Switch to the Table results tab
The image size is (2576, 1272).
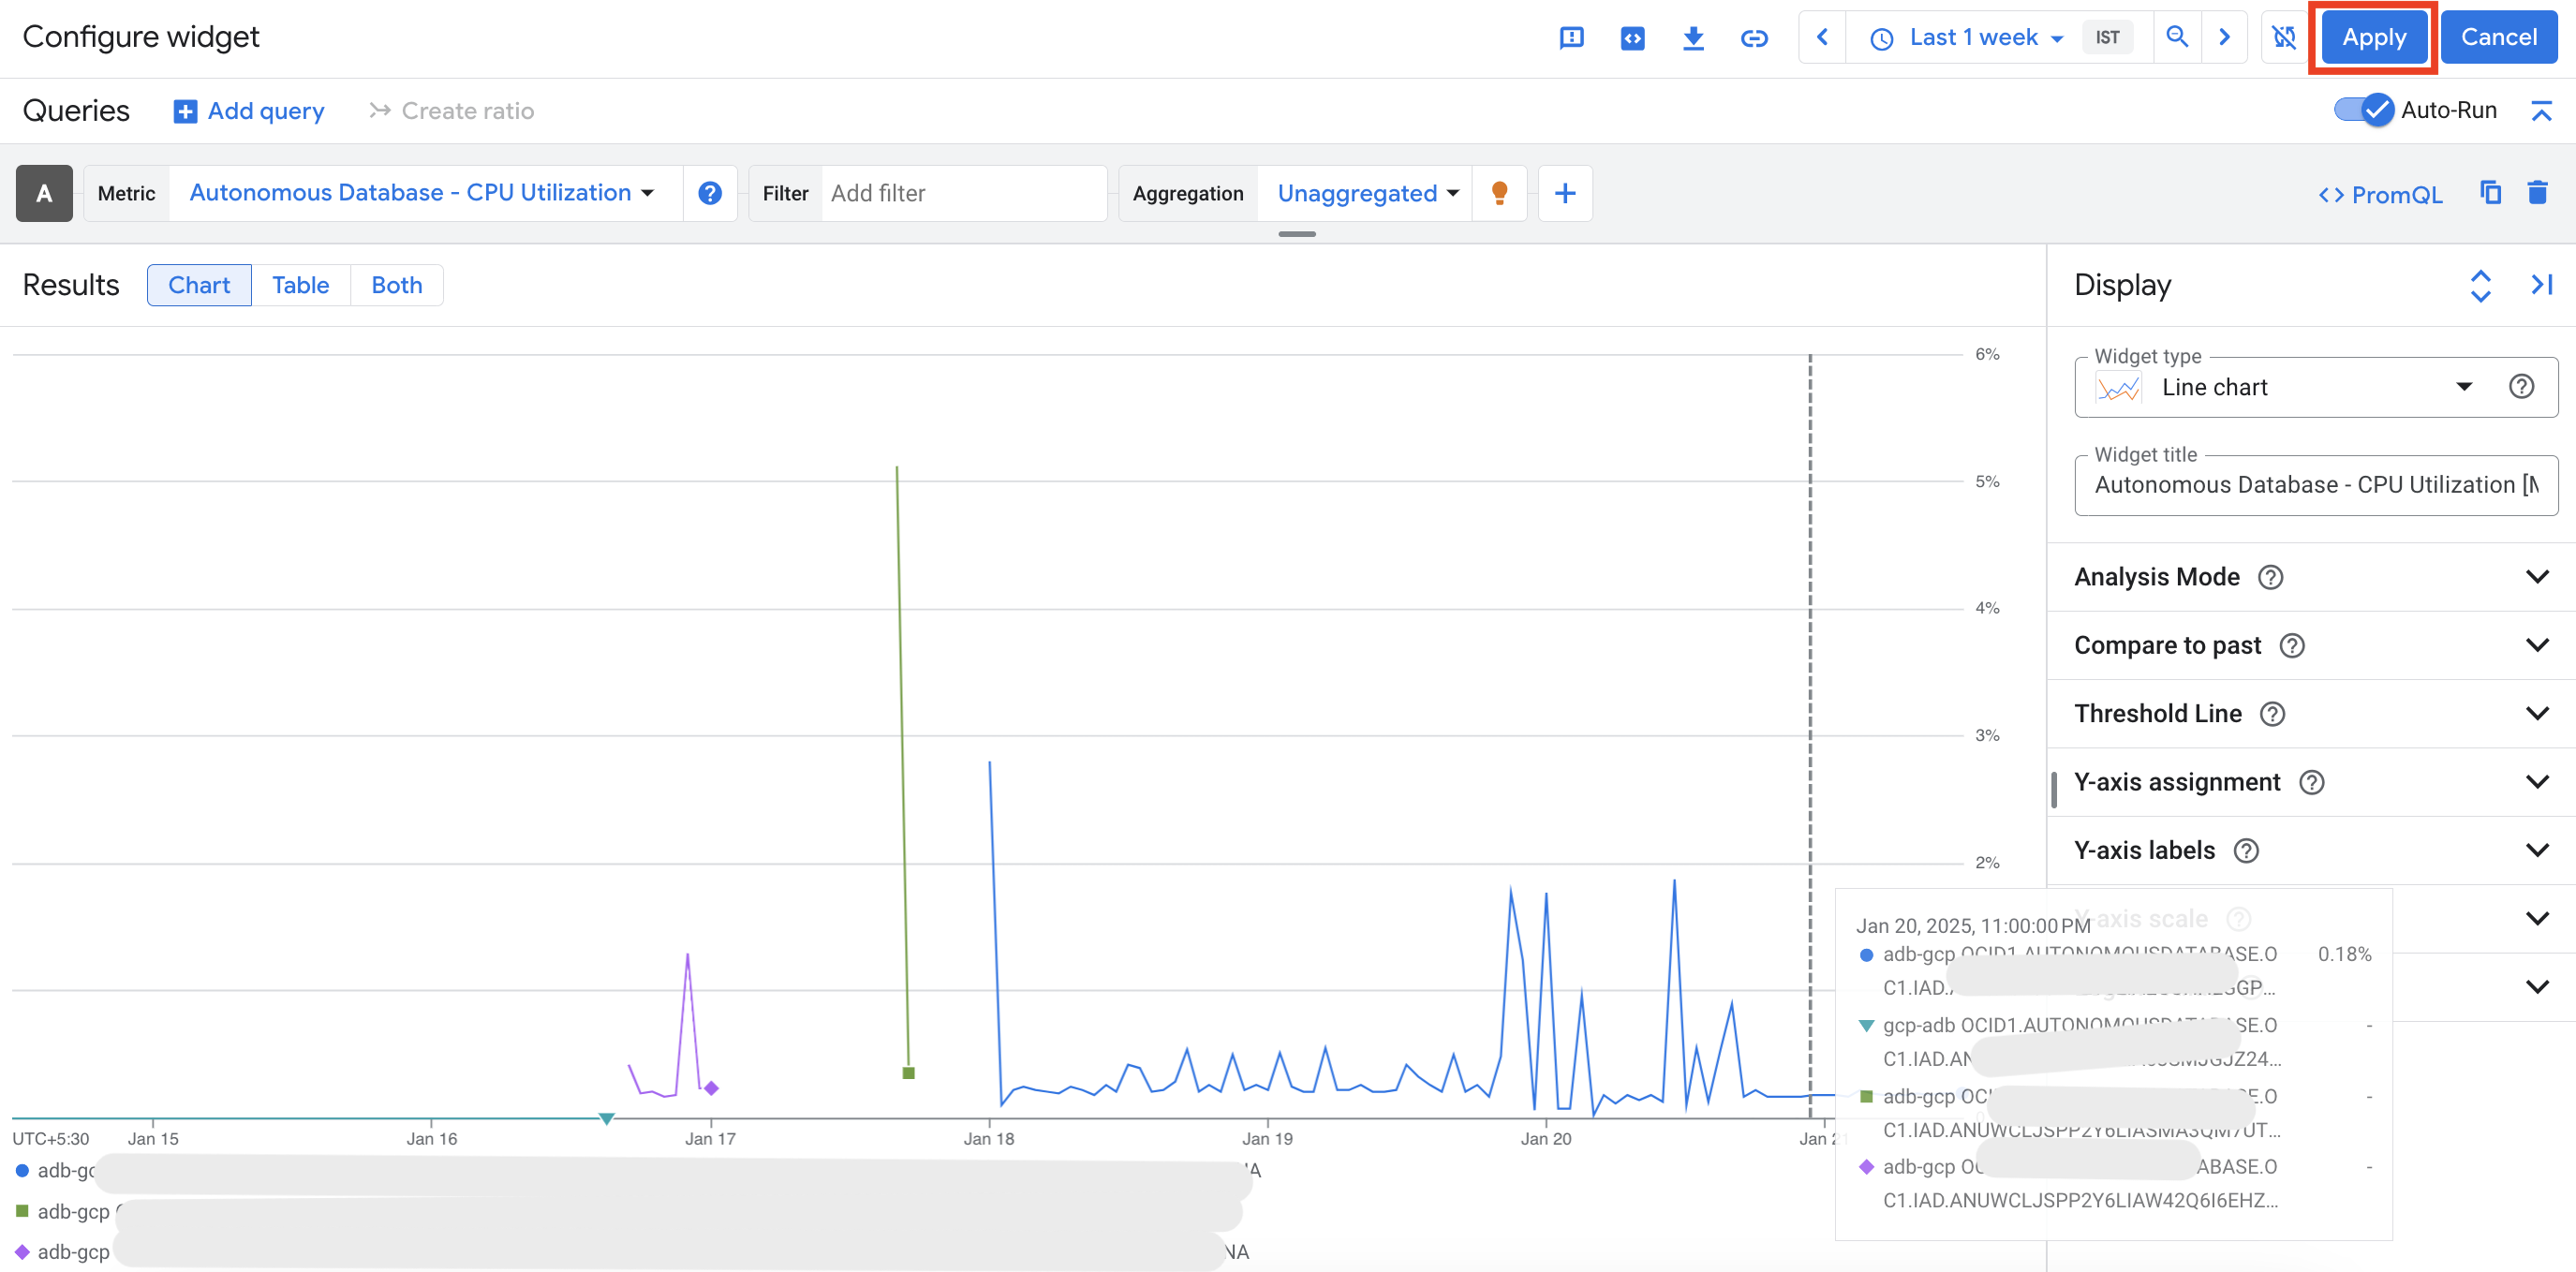pos(300,285)
